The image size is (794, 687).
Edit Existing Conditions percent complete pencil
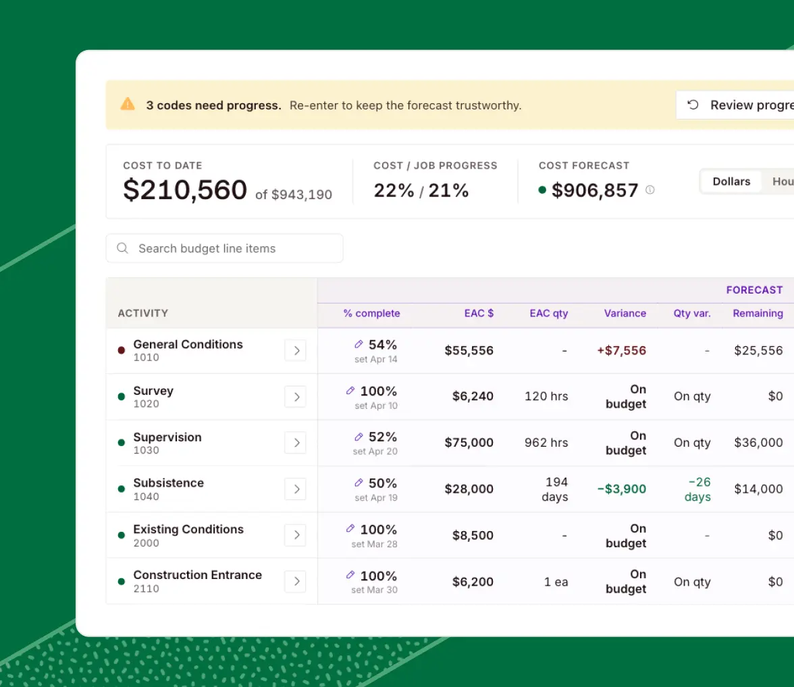350,528
